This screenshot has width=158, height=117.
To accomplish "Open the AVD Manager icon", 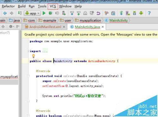I will coord(128,13).
